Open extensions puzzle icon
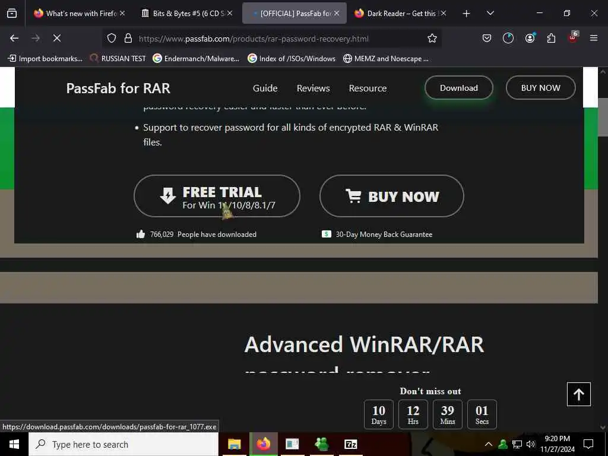608x456 pixels. click(x=551, y=38)
